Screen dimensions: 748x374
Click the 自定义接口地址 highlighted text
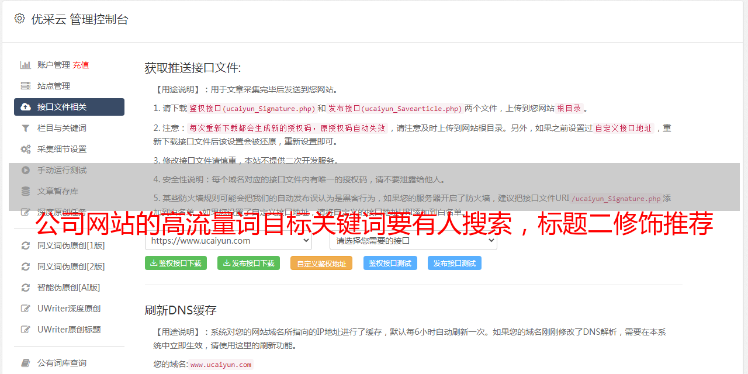pyautogui.click(x=624, y=128)
